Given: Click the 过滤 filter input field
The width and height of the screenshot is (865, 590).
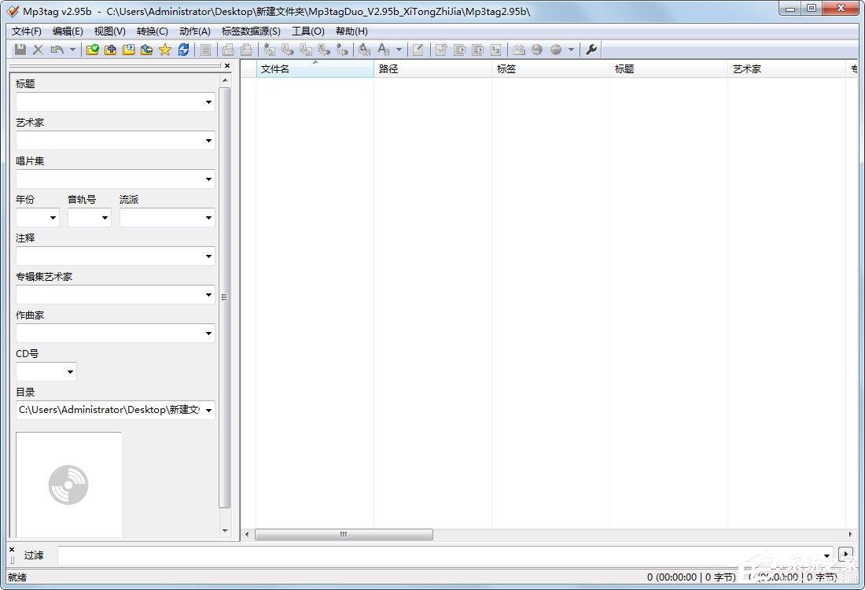Looking at the screenshot, I should point(440,555).
